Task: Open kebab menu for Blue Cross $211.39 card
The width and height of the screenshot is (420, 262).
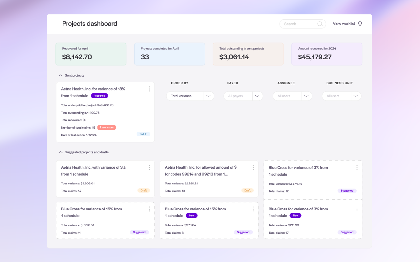Action: 357,209
